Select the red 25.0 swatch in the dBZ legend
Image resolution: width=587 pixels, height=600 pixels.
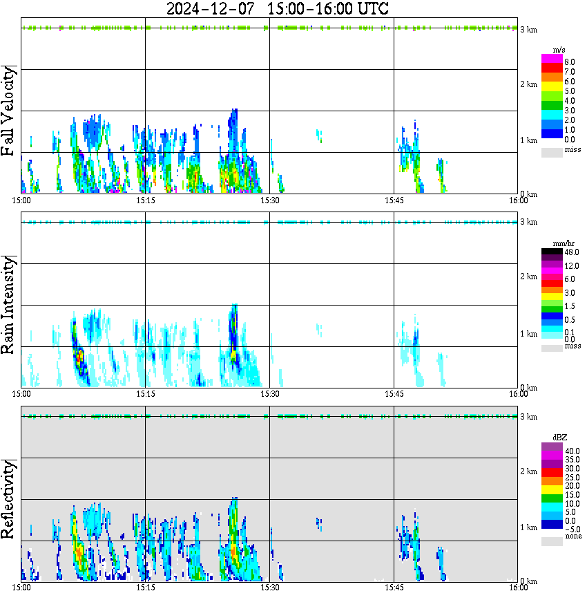click(552, 473)
